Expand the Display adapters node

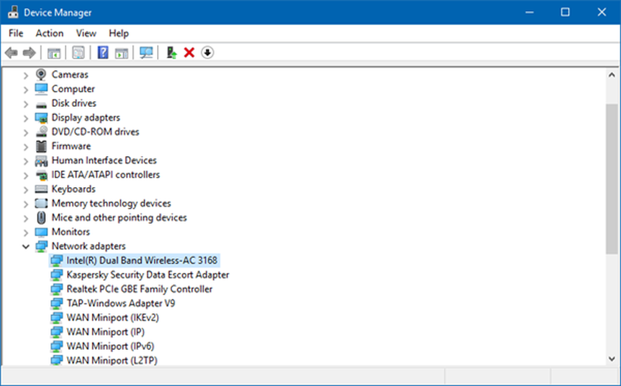[x=25, y=117]
